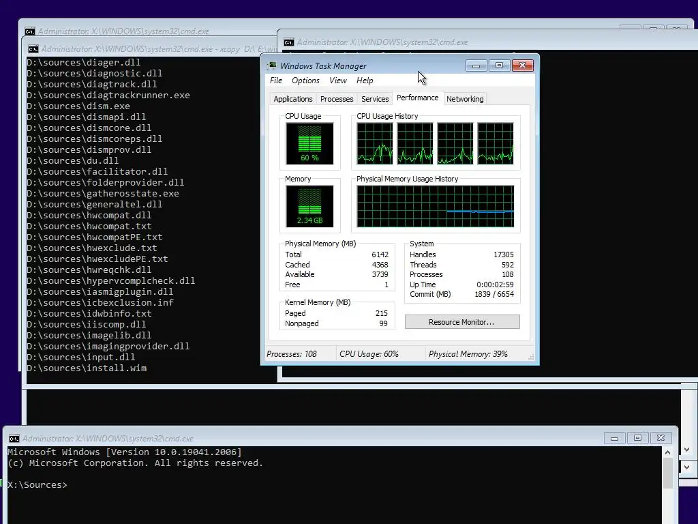This screenshot has height=524, width=698.
Task: Open the File menu in Task Manager
Action: [276, 81]
